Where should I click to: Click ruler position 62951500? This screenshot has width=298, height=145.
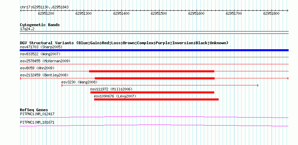(x=159, y=13)
